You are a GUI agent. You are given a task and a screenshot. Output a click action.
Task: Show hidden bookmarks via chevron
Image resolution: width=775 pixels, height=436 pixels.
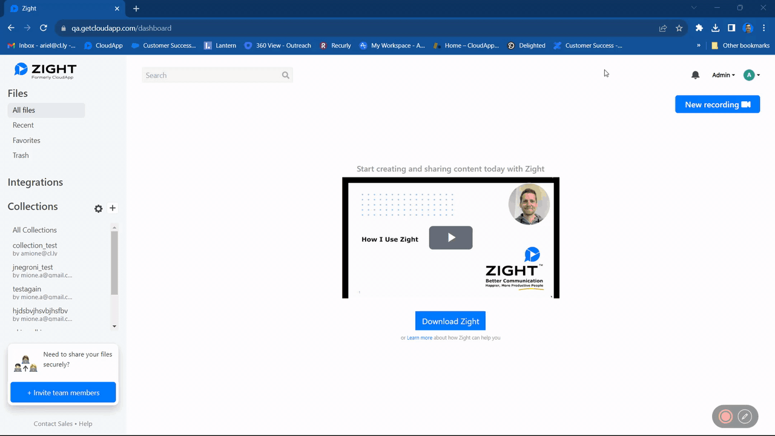point(699,45)
